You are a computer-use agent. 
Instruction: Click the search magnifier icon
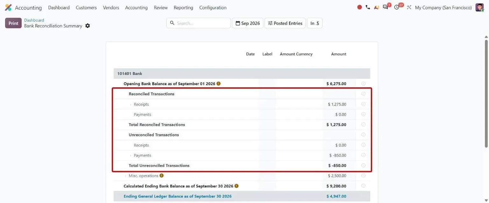[172, 23]
